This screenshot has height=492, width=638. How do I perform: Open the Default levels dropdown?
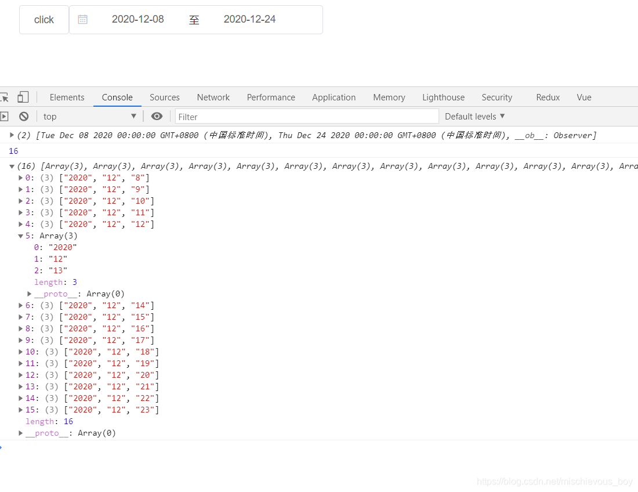[x=475, y=117]
